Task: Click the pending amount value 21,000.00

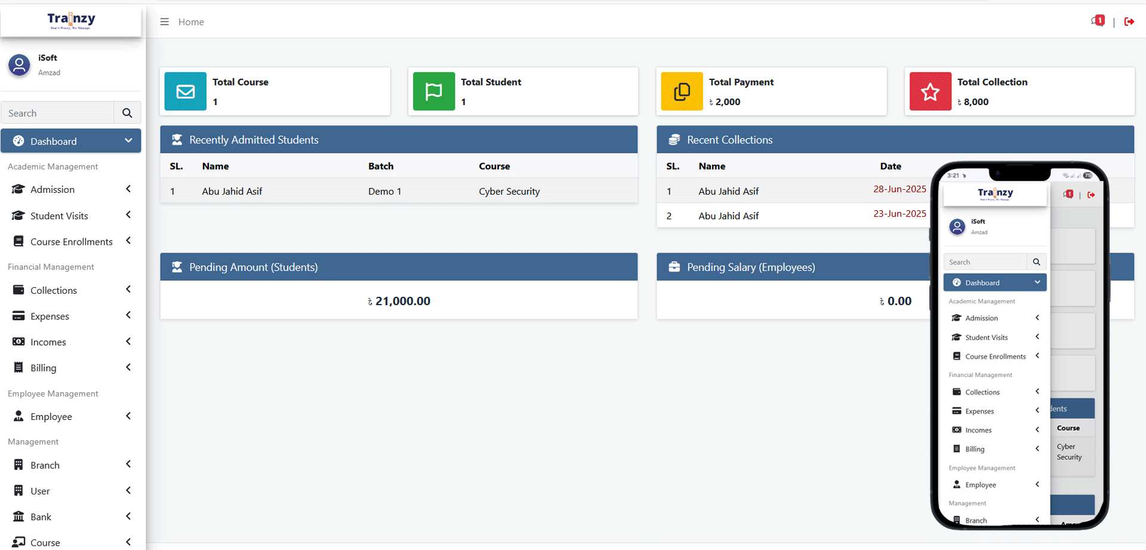Action: 399,300
